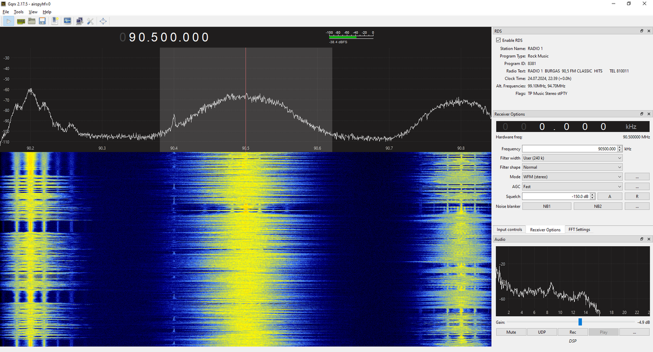Open demodulator options button next to Mode
The image size is (653, 352).
[x=637, y=177]
